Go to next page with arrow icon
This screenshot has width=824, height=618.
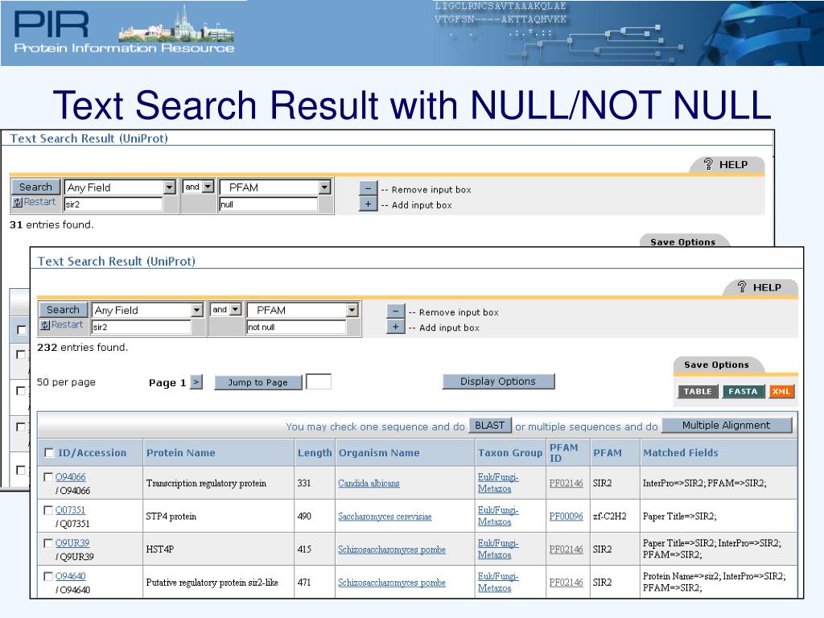coord(197,382)
